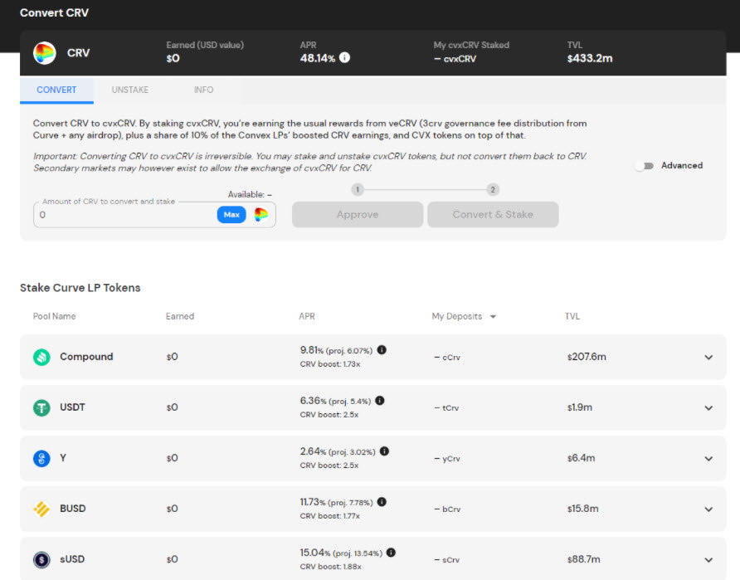Click the CRV token logo in header
740x580 pixels.
pos(44,53)
